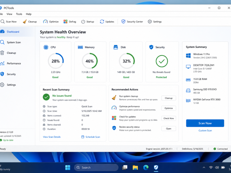Click the Cleanup button in Recommended Actions
Viewport: 231px width, 173px height.
point(169,98)
